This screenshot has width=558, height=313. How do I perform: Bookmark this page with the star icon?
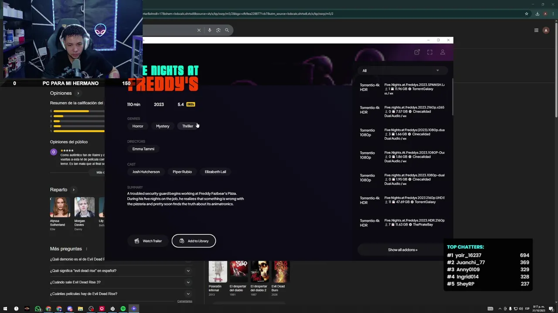527,13
